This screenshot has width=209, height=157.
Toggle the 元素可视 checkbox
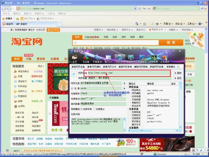pos(81,109)
